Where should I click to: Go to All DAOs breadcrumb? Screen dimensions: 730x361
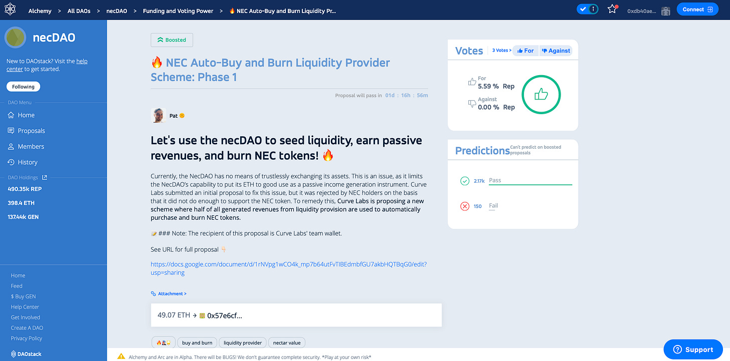click(79, 11)
